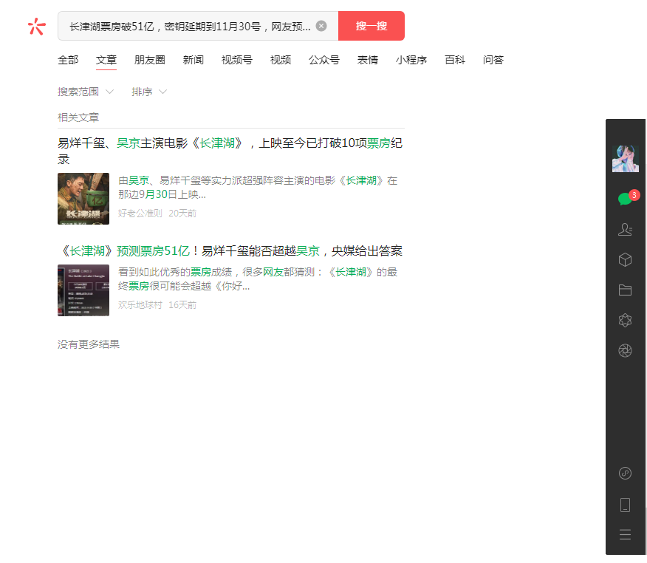Open the article about 长津湖 breaking 10 box-office records

[x=230, y=151]
